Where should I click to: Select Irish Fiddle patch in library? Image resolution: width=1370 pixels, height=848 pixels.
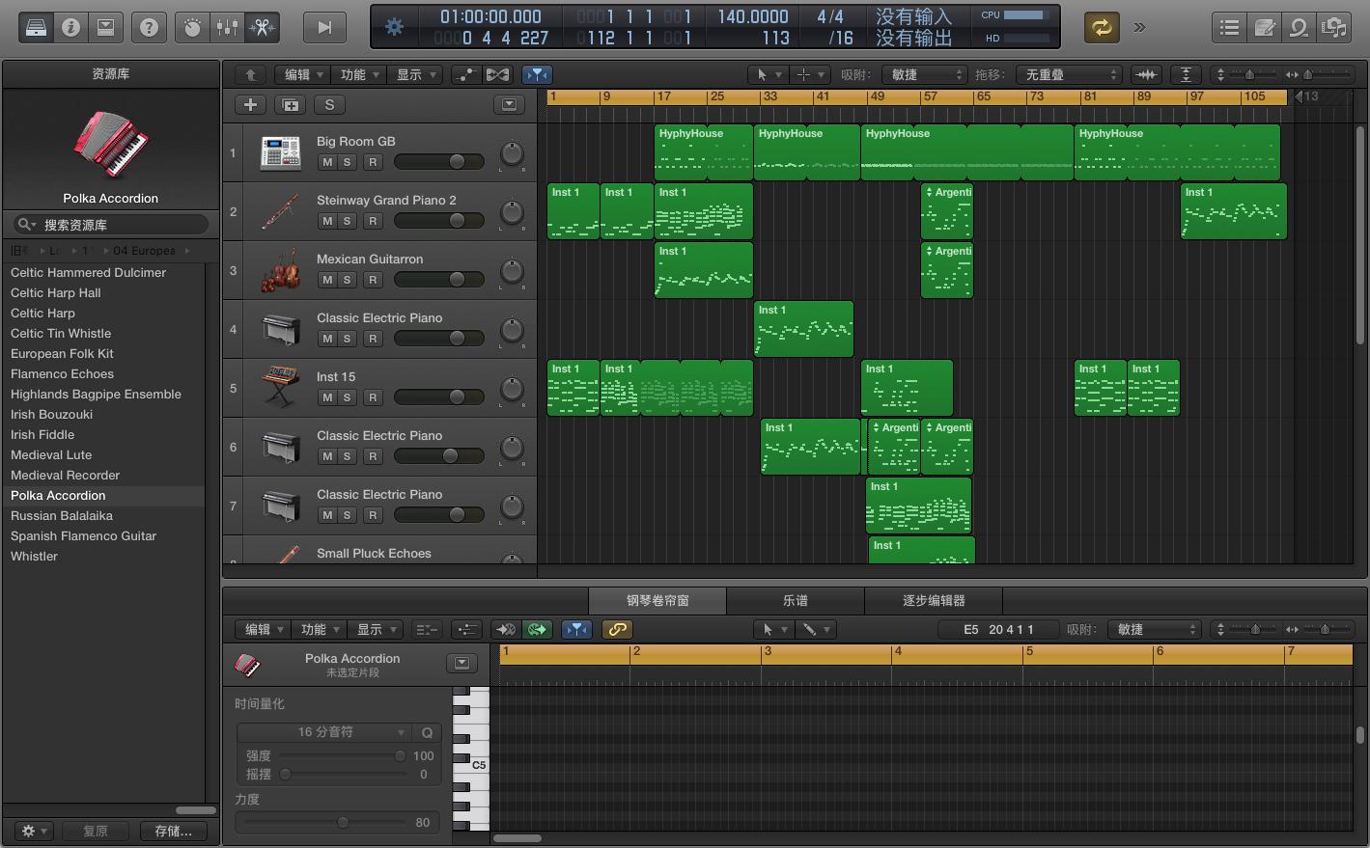coord(103,435)
